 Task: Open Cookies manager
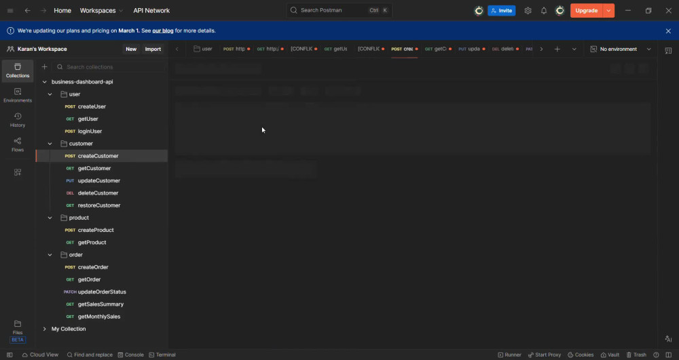pos(581,355)
